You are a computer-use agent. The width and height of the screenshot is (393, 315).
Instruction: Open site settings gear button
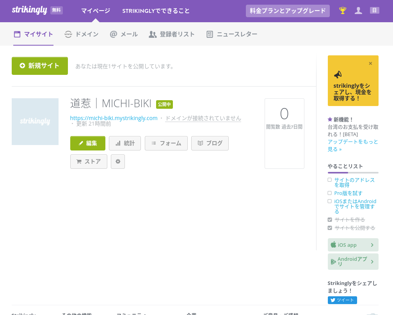(x=118, y=161)
